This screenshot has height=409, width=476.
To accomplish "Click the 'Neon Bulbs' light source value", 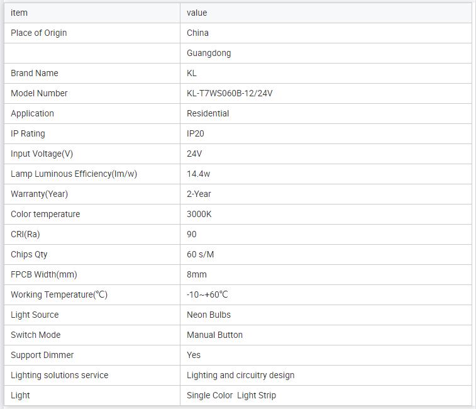I will 209,315.
